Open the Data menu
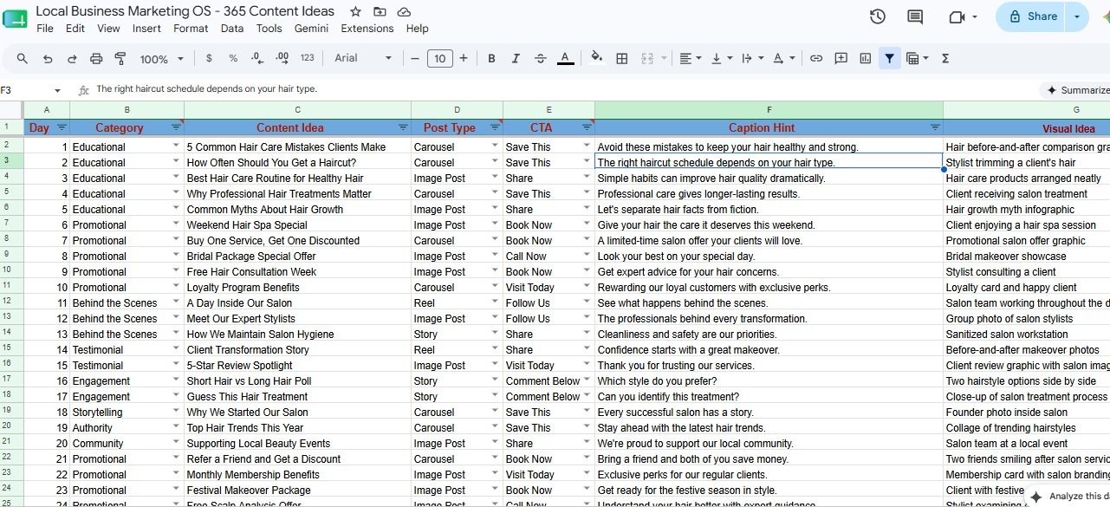 (232, 29)
